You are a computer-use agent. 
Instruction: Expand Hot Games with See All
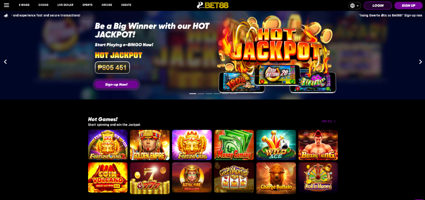tap(329, 121)
